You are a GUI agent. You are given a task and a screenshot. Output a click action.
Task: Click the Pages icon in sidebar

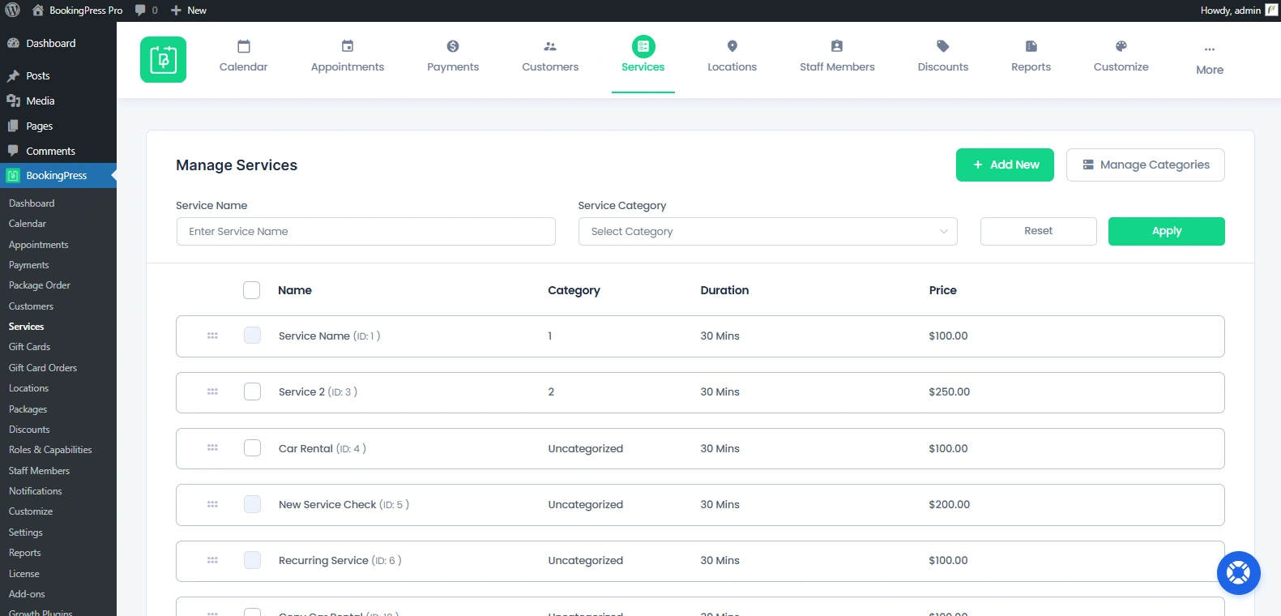pos(13,126)
